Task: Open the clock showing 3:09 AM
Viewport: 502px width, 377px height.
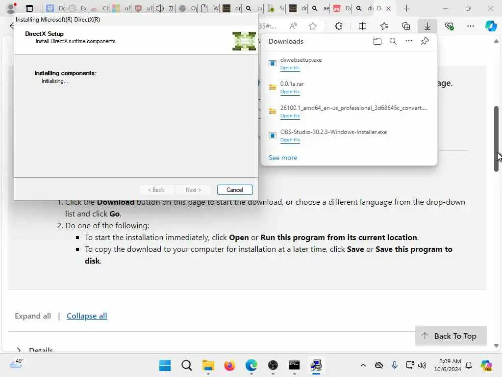Action: coord(447,365)
